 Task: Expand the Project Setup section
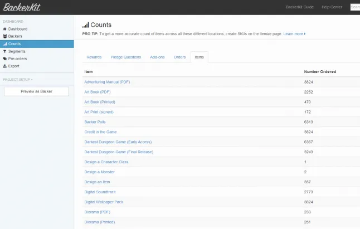click(x=17, y=80)
